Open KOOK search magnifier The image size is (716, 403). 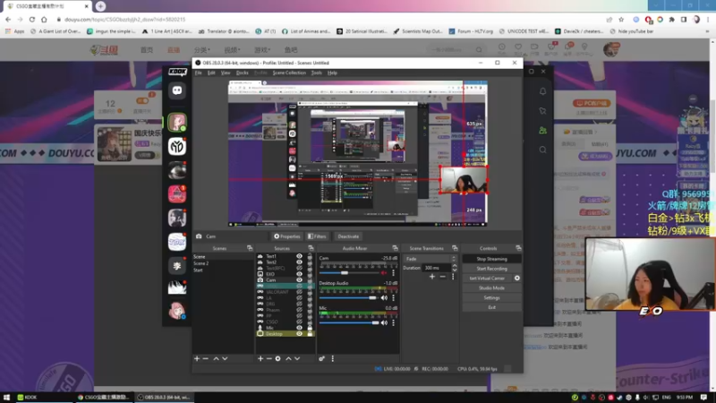pos(542,150)
